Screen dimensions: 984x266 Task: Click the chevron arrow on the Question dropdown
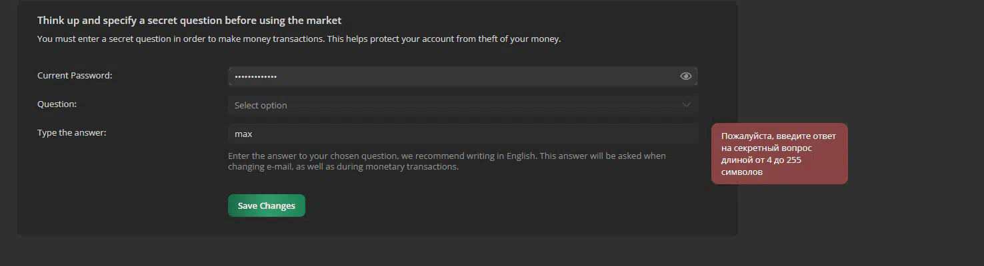tap(686, 105)
